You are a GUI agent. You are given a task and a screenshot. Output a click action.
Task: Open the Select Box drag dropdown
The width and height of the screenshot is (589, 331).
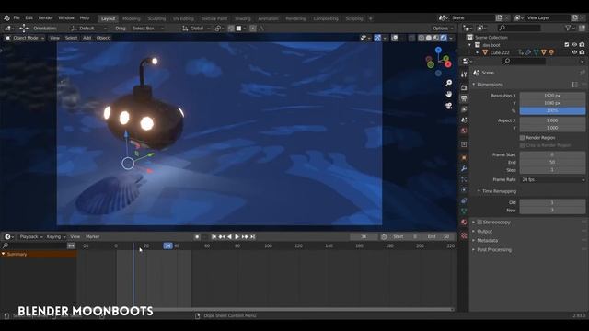click(148, 29)
